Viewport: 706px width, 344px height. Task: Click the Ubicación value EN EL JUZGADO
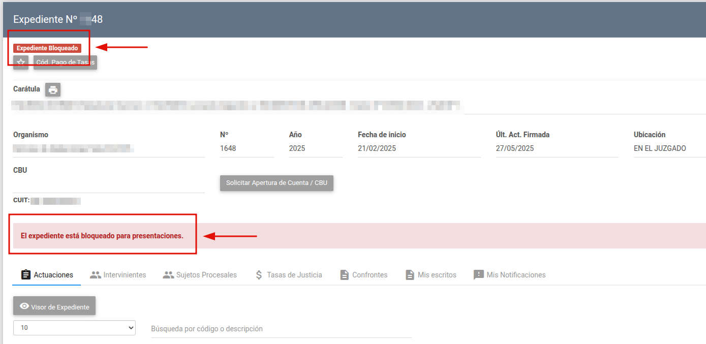pyautogui.click(x=660, y=149)
